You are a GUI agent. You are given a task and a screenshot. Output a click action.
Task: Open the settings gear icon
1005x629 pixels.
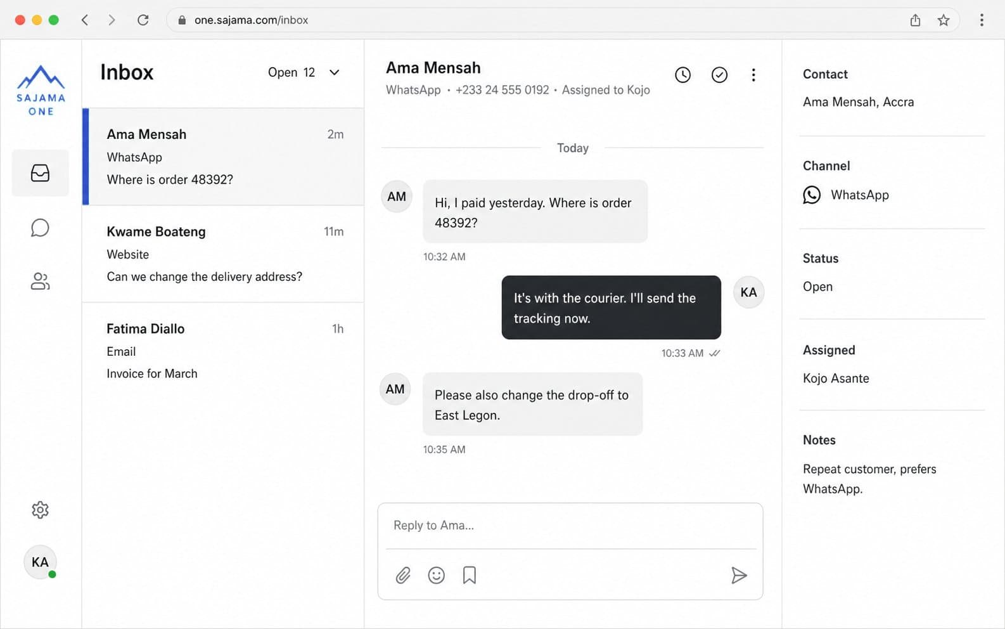(40, 510)
